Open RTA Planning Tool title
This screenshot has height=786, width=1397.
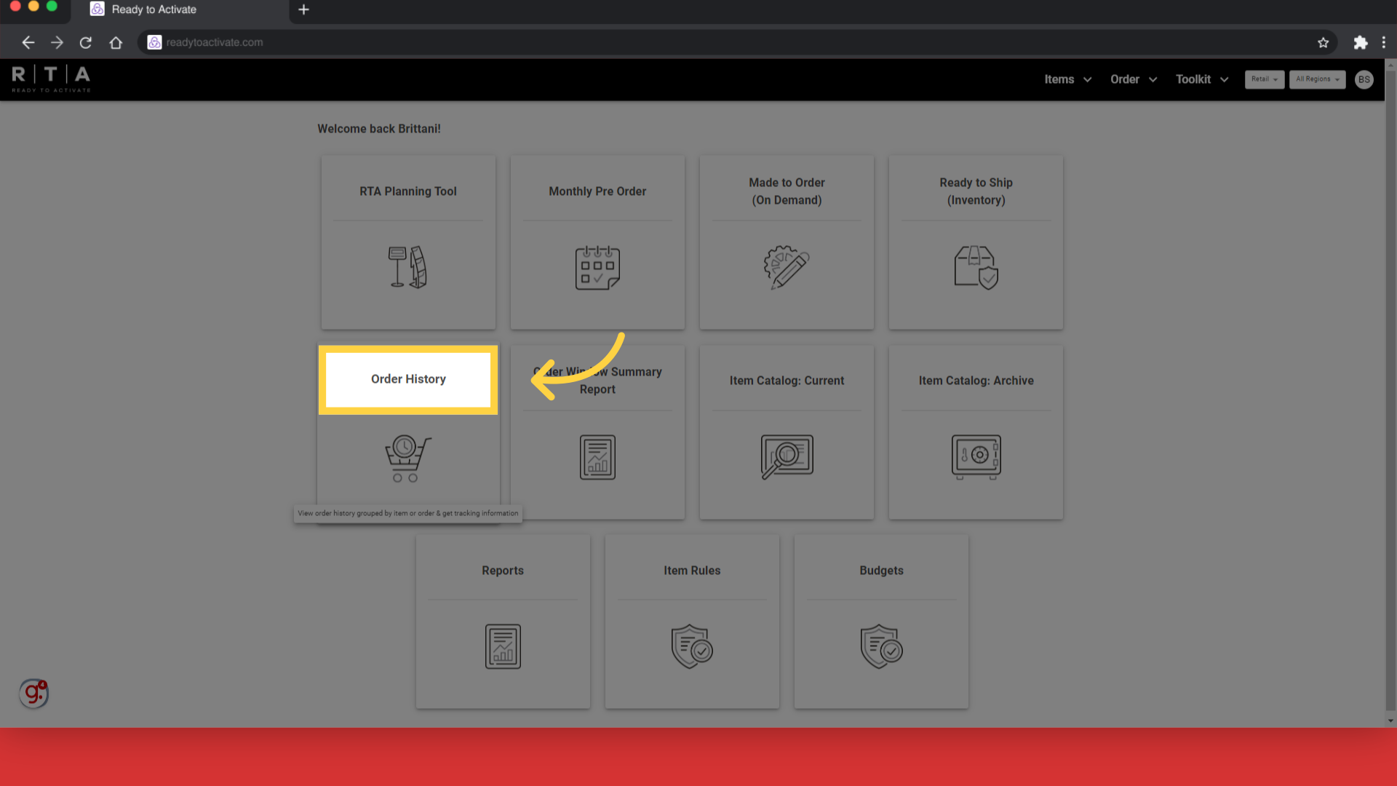click(x=408, y=191)
